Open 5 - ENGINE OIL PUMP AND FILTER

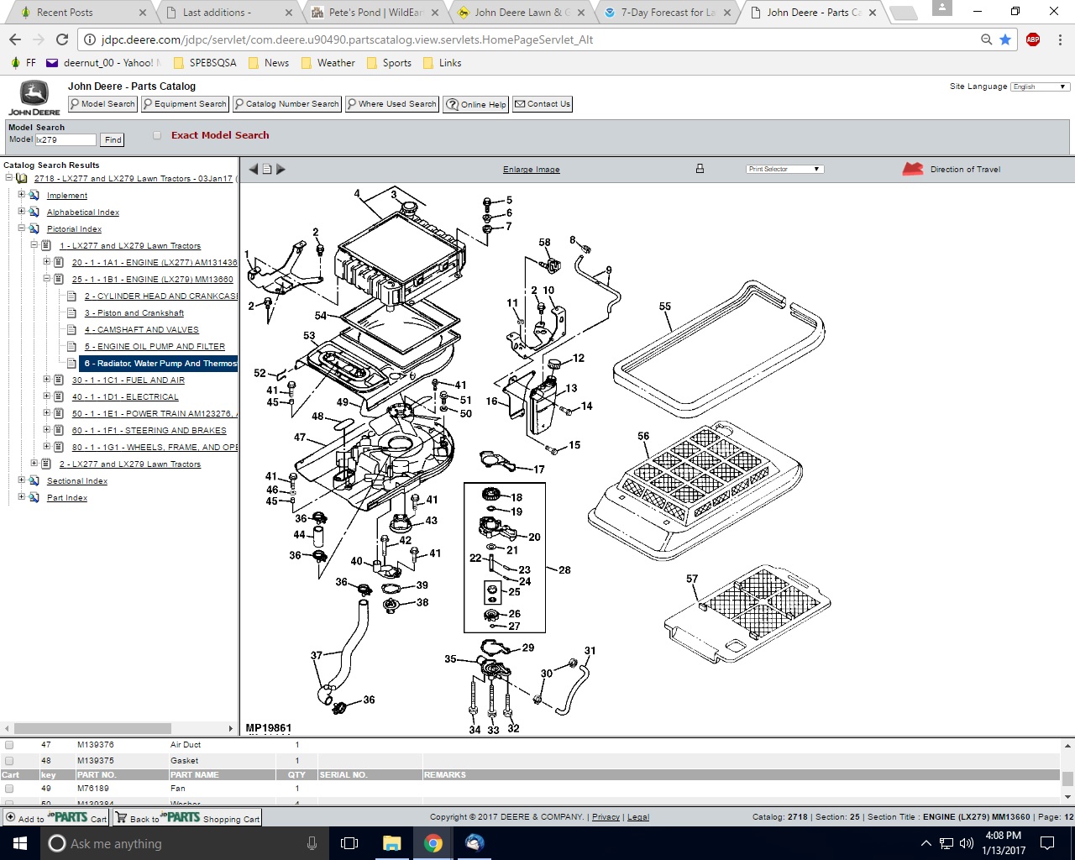155,346
